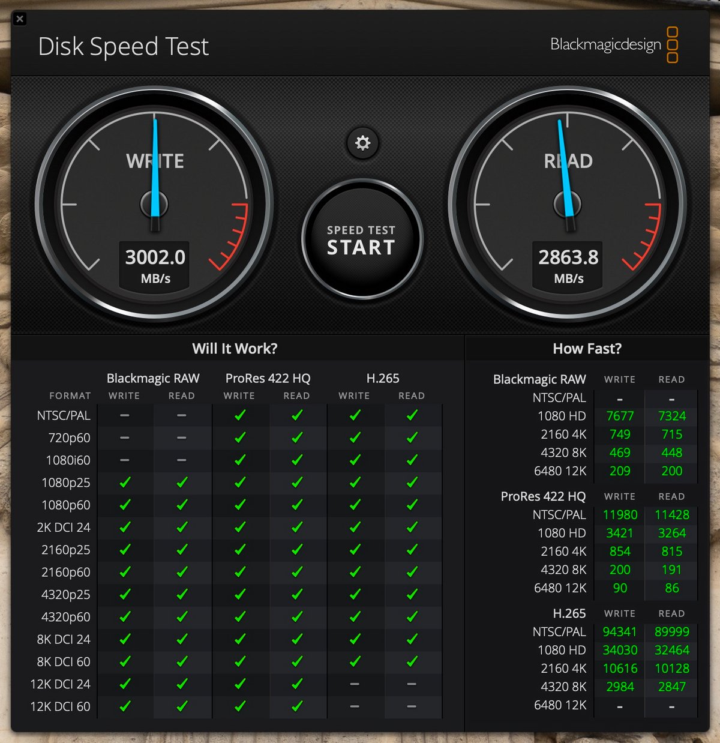The image size is (720, 743).
Task: Click Blackmagic RAW 2160 4K write value 749
Action: 620,435
